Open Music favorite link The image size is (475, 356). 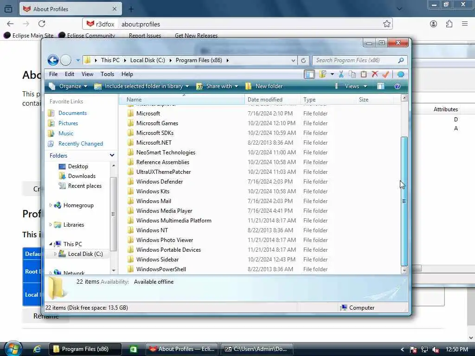(66, 133)
